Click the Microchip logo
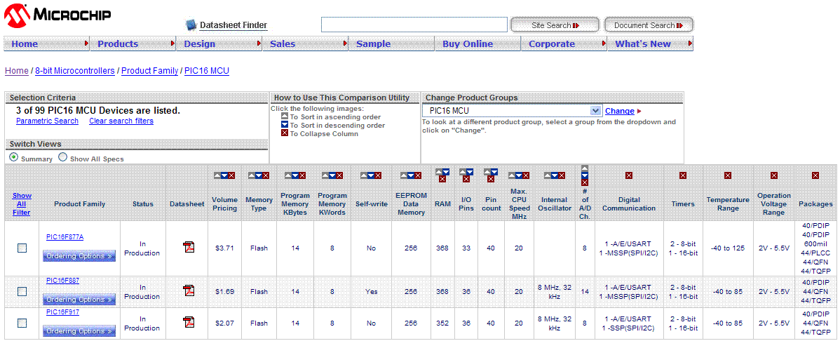This screenshot has width=840, height=341. point(58,15)
